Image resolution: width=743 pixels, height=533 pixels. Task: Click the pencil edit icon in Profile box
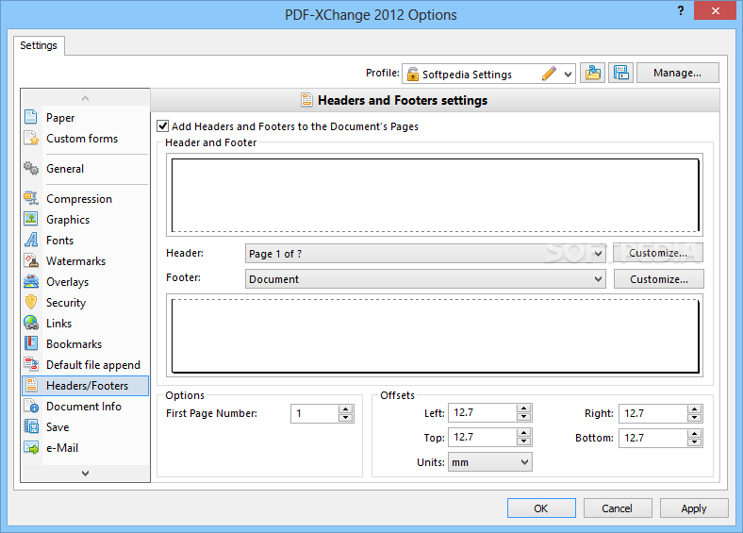tap(549, 74)
